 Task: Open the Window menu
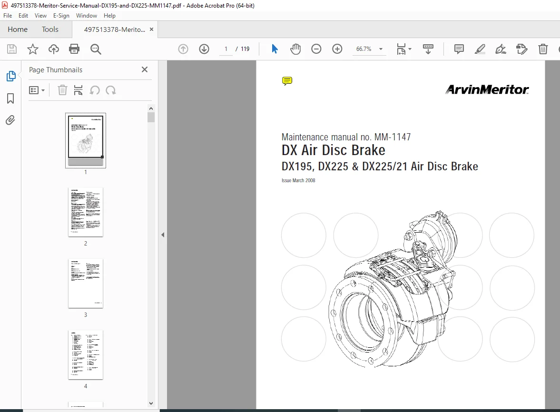click(x=87, y=16)
